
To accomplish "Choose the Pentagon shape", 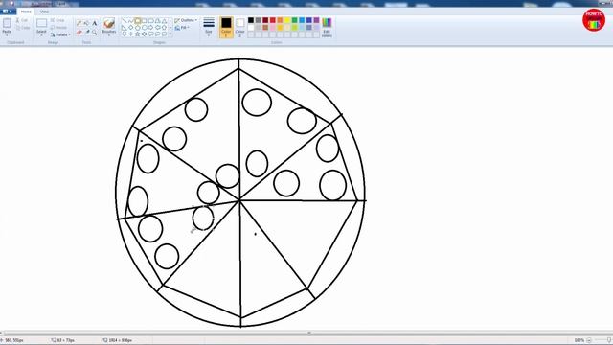I will pos(138,28).
